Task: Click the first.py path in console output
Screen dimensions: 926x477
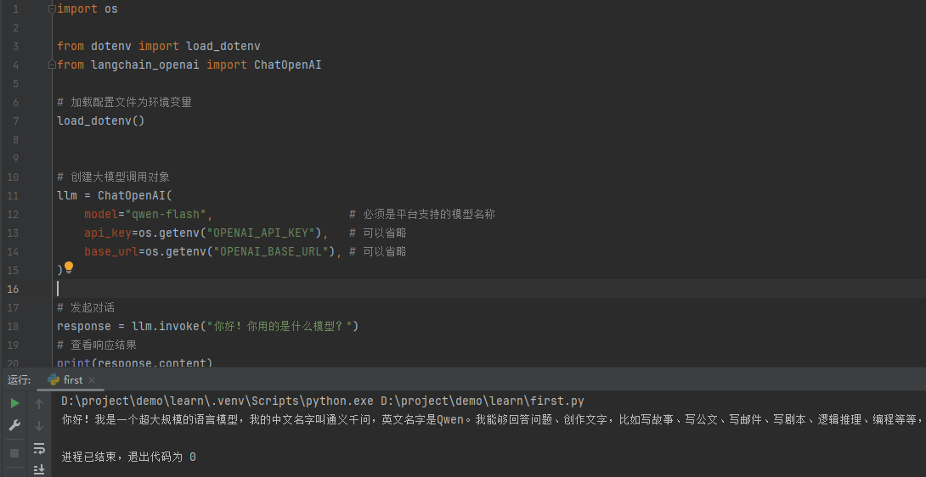Action: (482, 401)
